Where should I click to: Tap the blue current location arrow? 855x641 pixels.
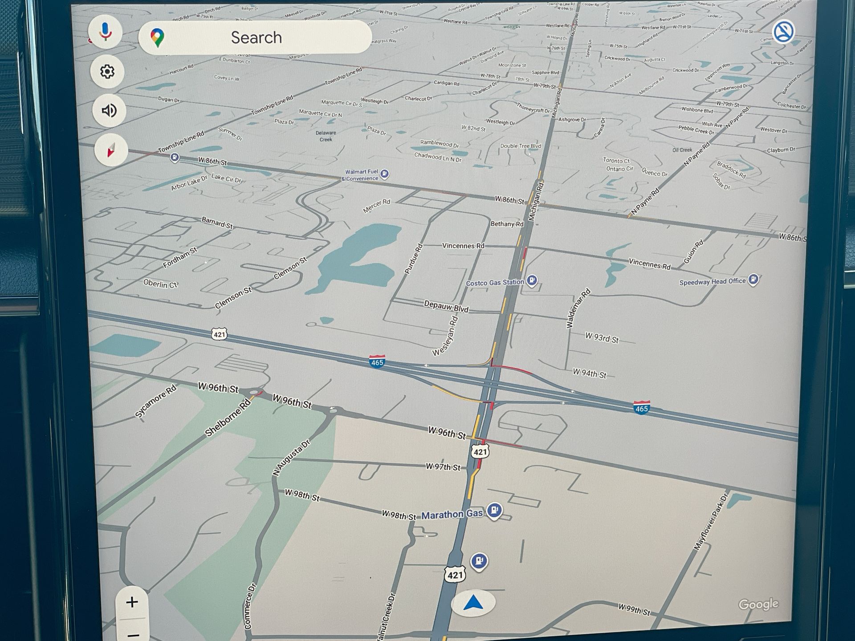pos(473,603)
